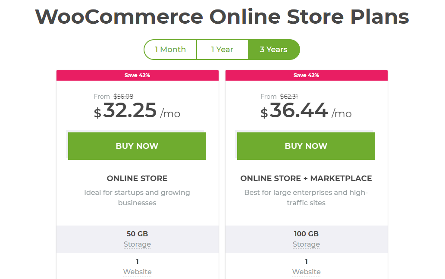Select the 1 Month billing period
Viewport: 445px width, 279px height.
point(170,50)
